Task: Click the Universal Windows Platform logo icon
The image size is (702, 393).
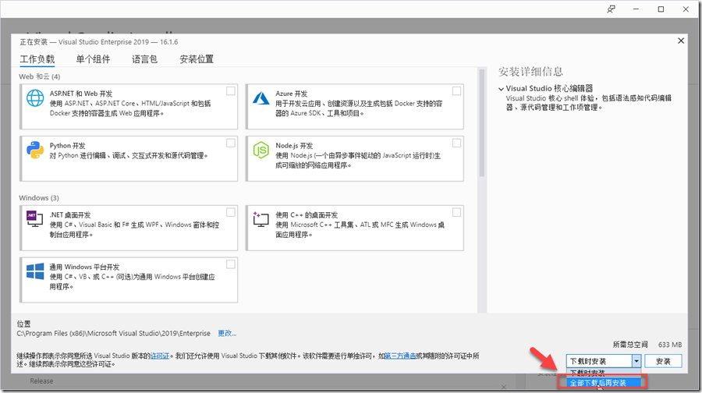Action: (x=35, y=271)
